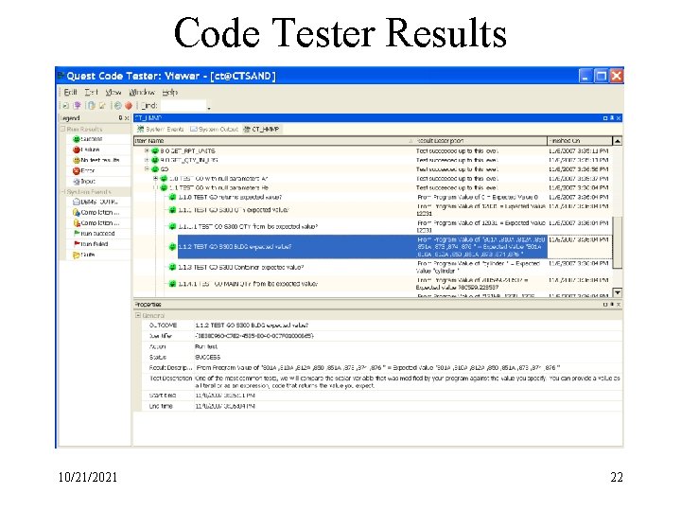The width and height of the screenshot is (681, 511).
Task: Select the 8.0 GET_RPT_UNITS row
Action: click(x=374, y=150)
